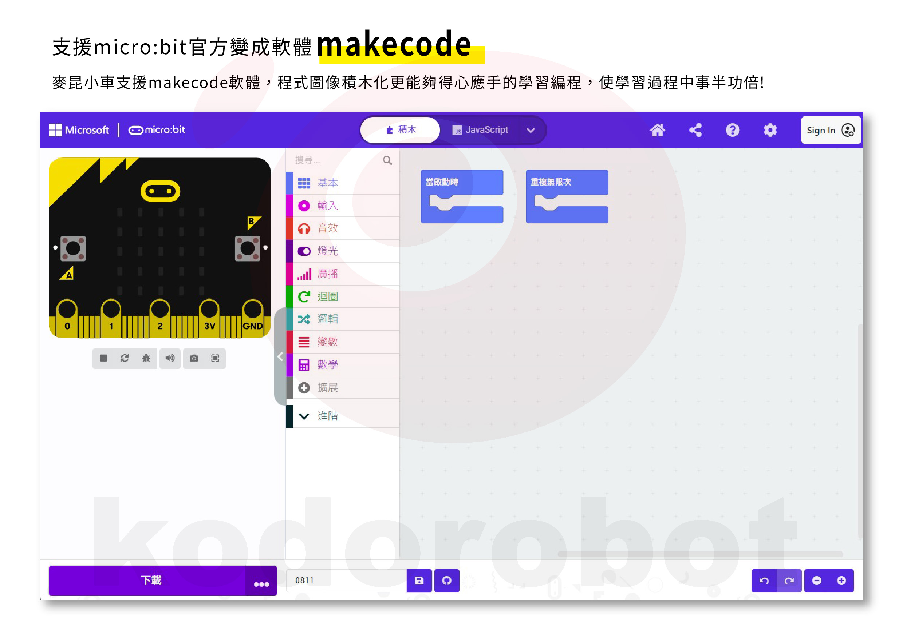Open the 廣播 block category
This screenshot has width=903, height=638.
343,274
